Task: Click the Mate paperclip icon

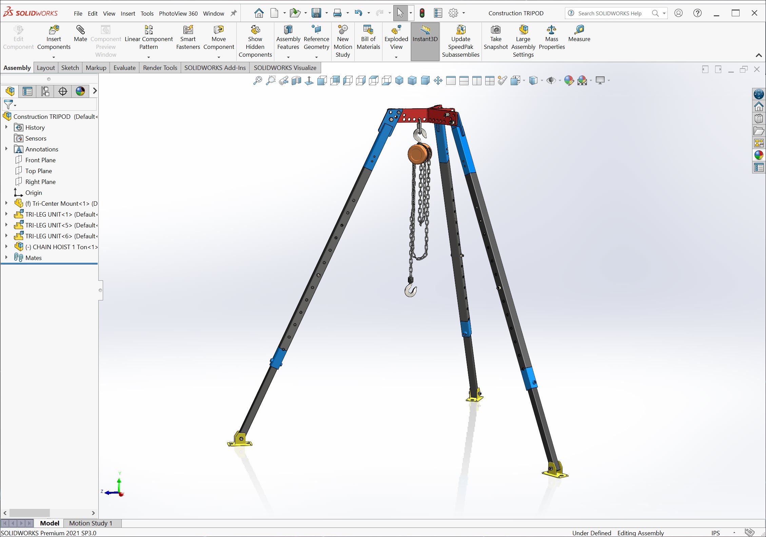Action: (x=80, y=30)
